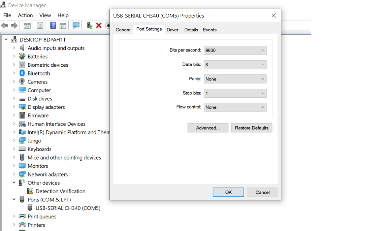Expand the Print queues node chevron

coord(14,216)
